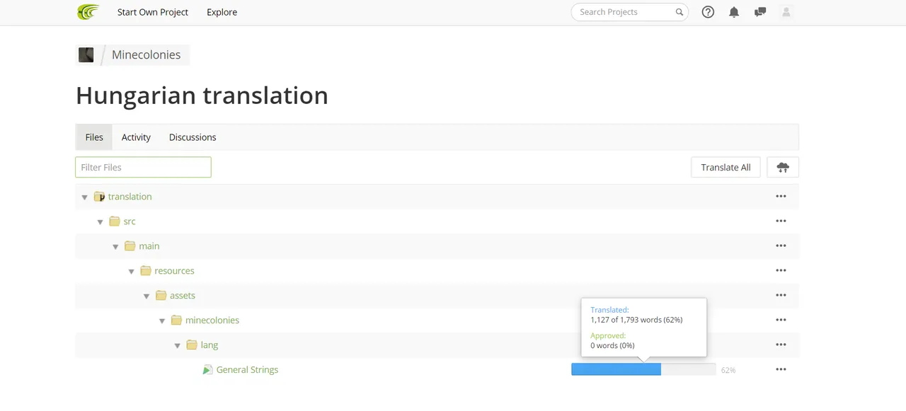Open options menu for assets row
Screen dimensions: 906x411
pyautogui.click(x=781, y=296)
